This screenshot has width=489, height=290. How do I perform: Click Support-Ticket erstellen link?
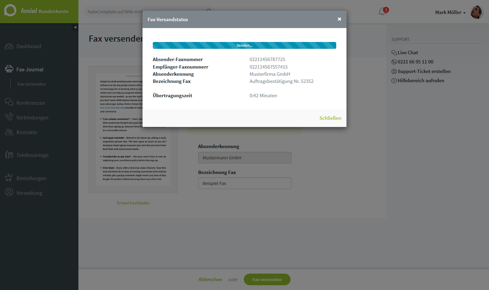coord(424,71)
